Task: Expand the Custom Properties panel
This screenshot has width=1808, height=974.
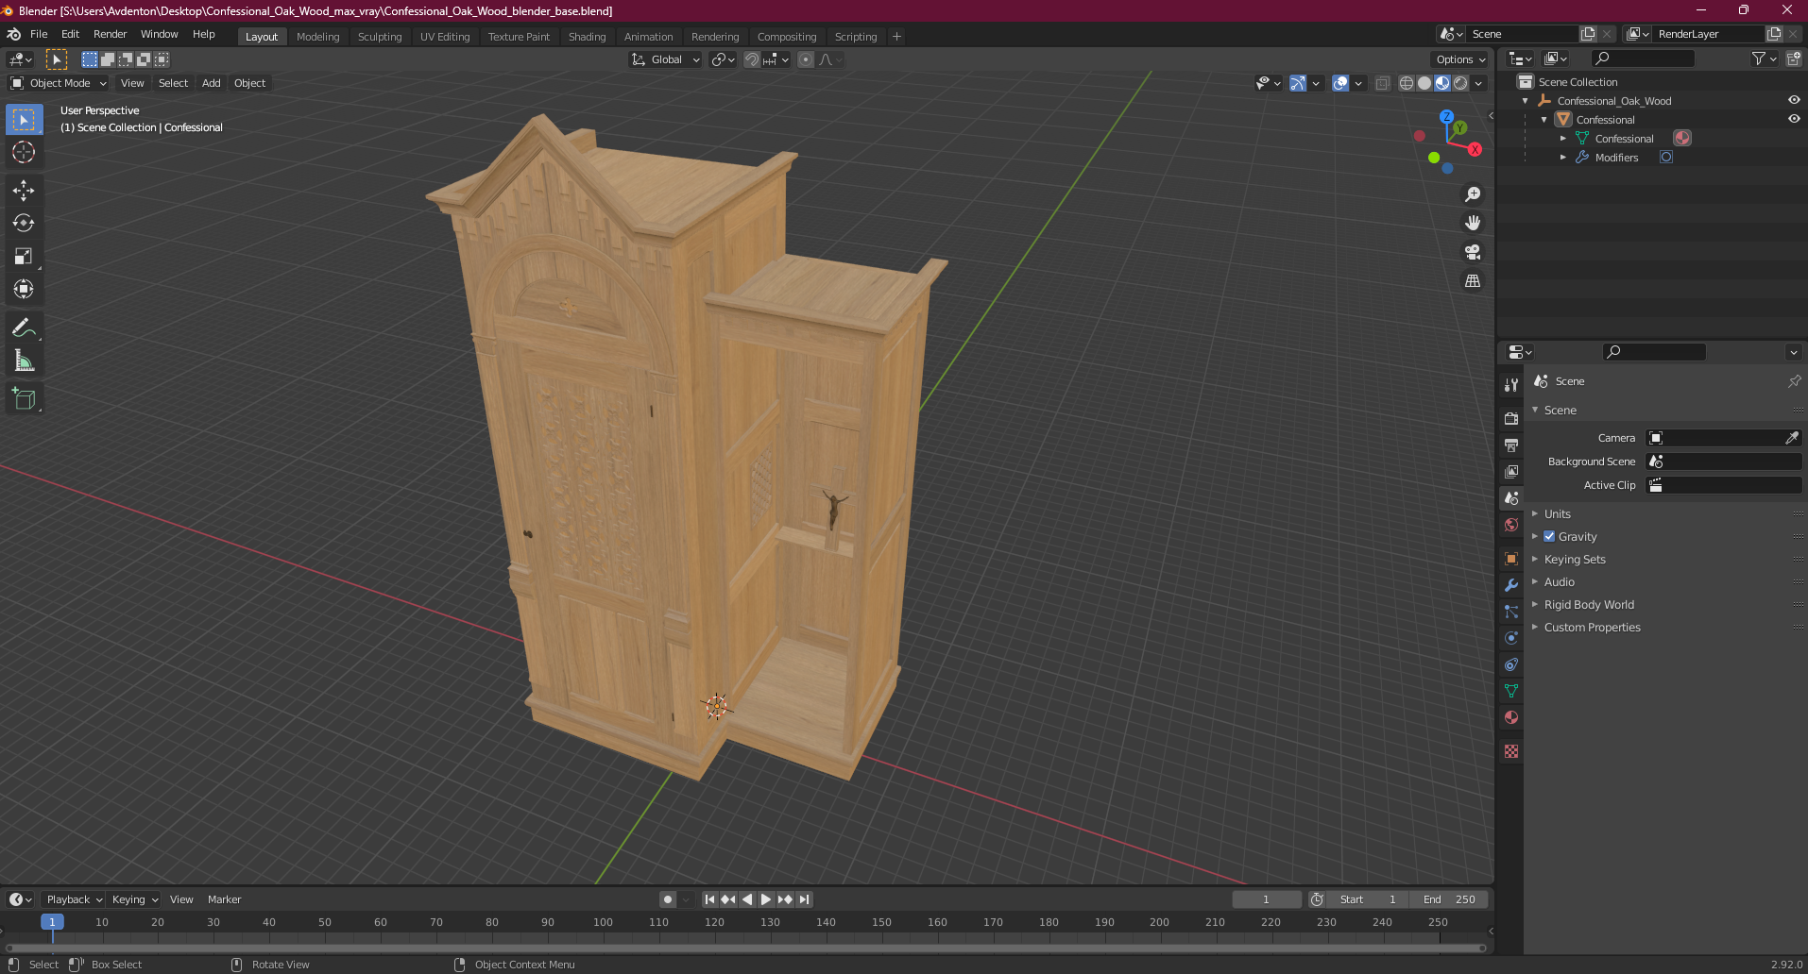Action: coord(1593,627)
